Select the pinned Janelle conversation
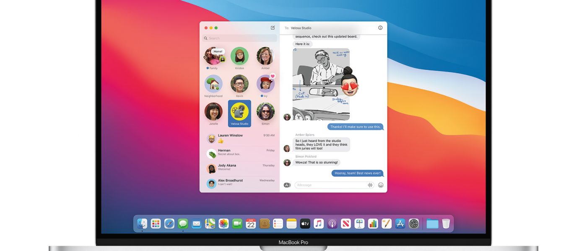This screenshot has width=587, height=251. (x=213, y=114)
